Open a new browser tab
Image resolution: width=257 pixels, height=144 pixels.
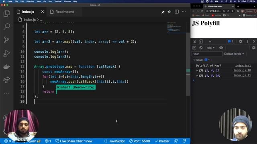click(x=238, y=6)
